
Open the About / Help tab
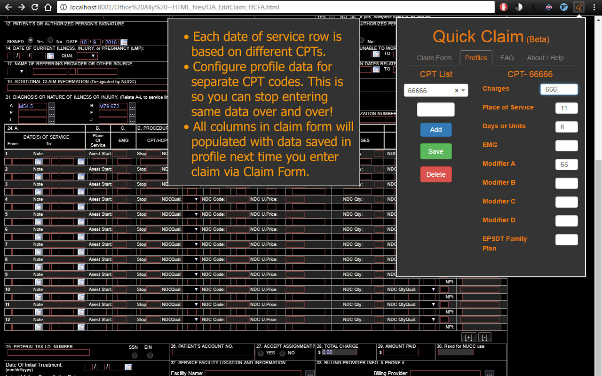[545, 58]
